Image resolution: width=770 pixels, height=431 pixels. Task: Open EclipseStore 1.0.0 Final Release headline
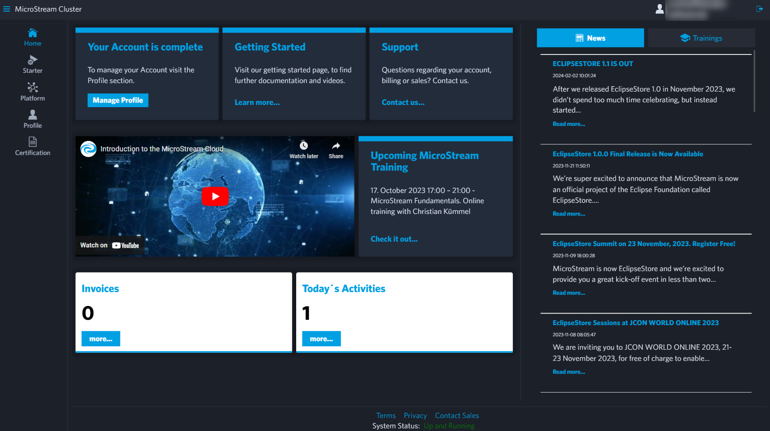point(628,154)
